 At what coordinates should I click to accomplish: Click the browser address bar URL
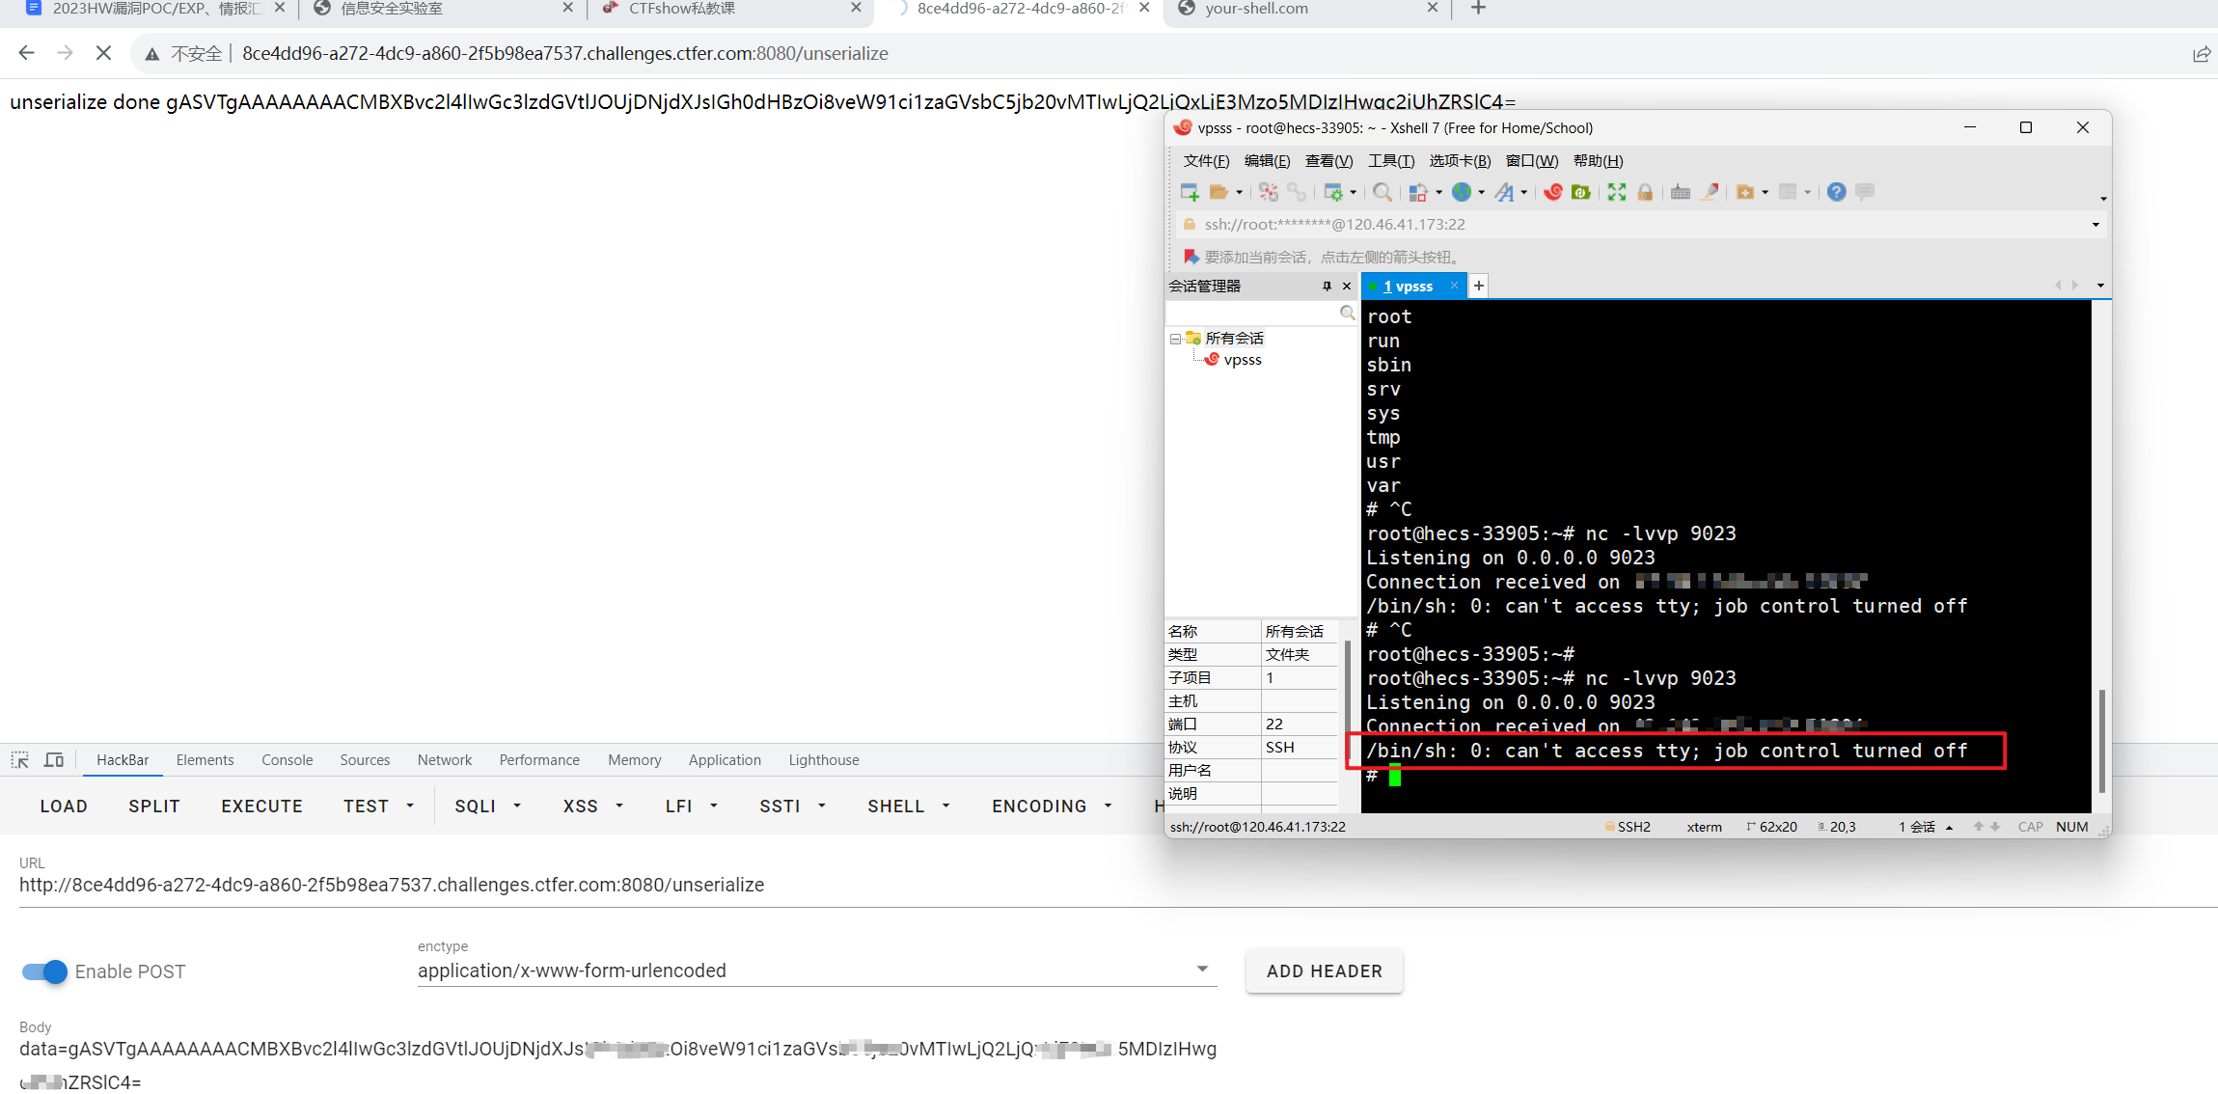(x=565, y=54)
